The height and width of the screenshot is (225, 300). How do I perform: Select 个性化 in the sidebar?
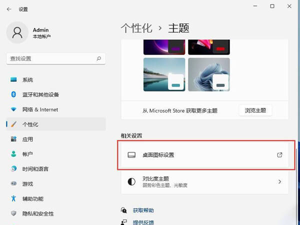pos(56,124)
